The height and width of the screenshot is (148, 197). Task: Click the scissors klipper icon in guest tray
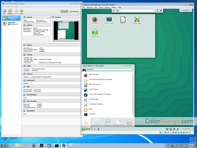click(x=171, y=129)
